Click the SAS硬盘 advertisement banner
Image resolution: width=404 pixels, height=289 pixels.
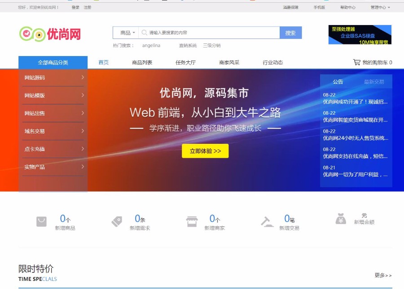(359, 34)
